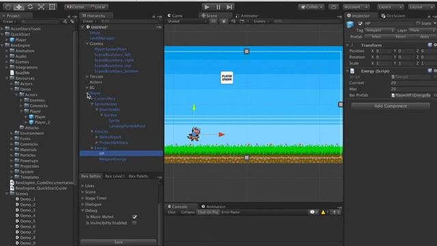Click search-by-type icon in Project panel

pos(65,21)
